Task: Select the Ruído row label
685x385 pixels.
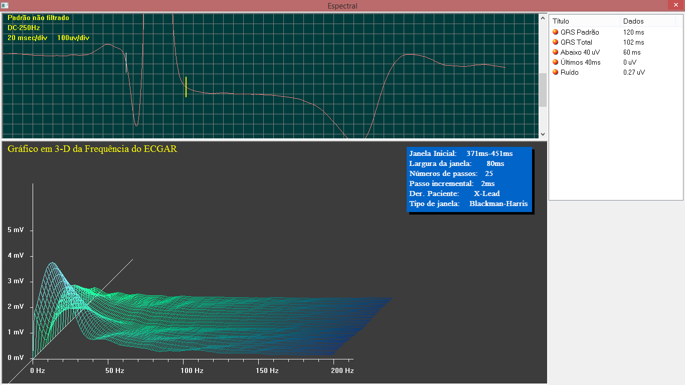Action: point(569,72)
